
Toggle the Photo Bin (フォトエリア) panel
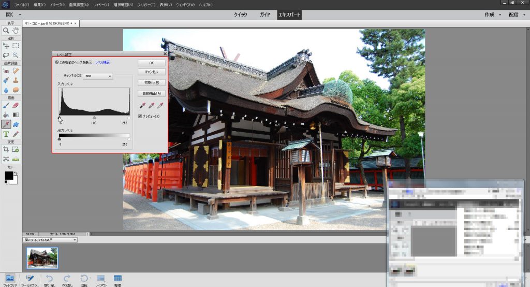pyautogui.click(x=9, y=278)
